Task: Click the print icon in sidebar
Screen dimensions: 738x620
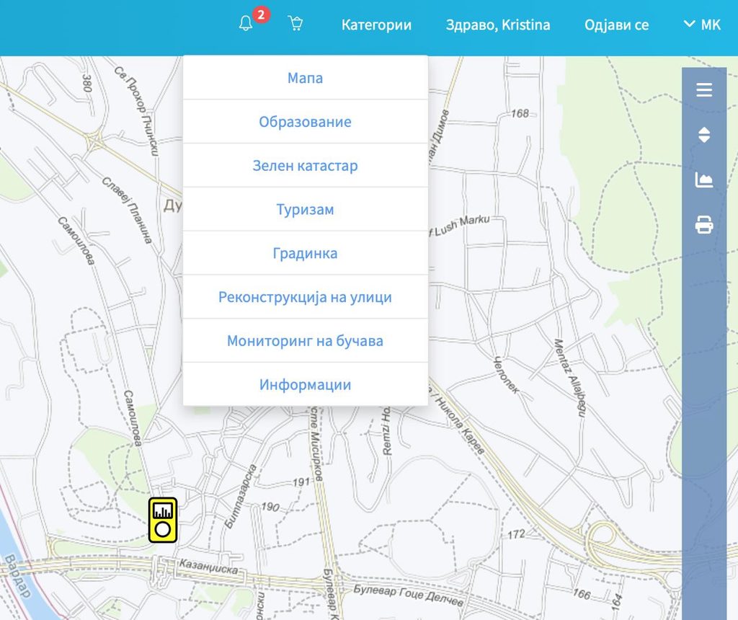Action: pyautogui.click(x=704, y=224)
